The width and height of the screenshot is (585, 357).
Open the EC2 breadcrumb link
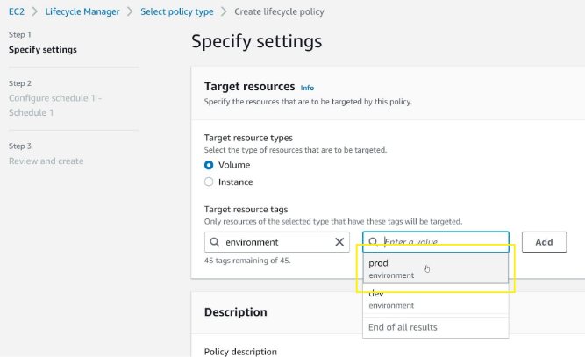[16, 11]
